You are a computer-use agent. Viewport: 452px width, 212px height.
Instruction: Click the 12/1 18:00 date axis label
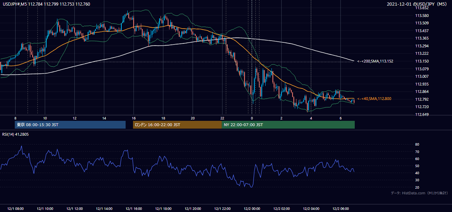click(163, 208)
